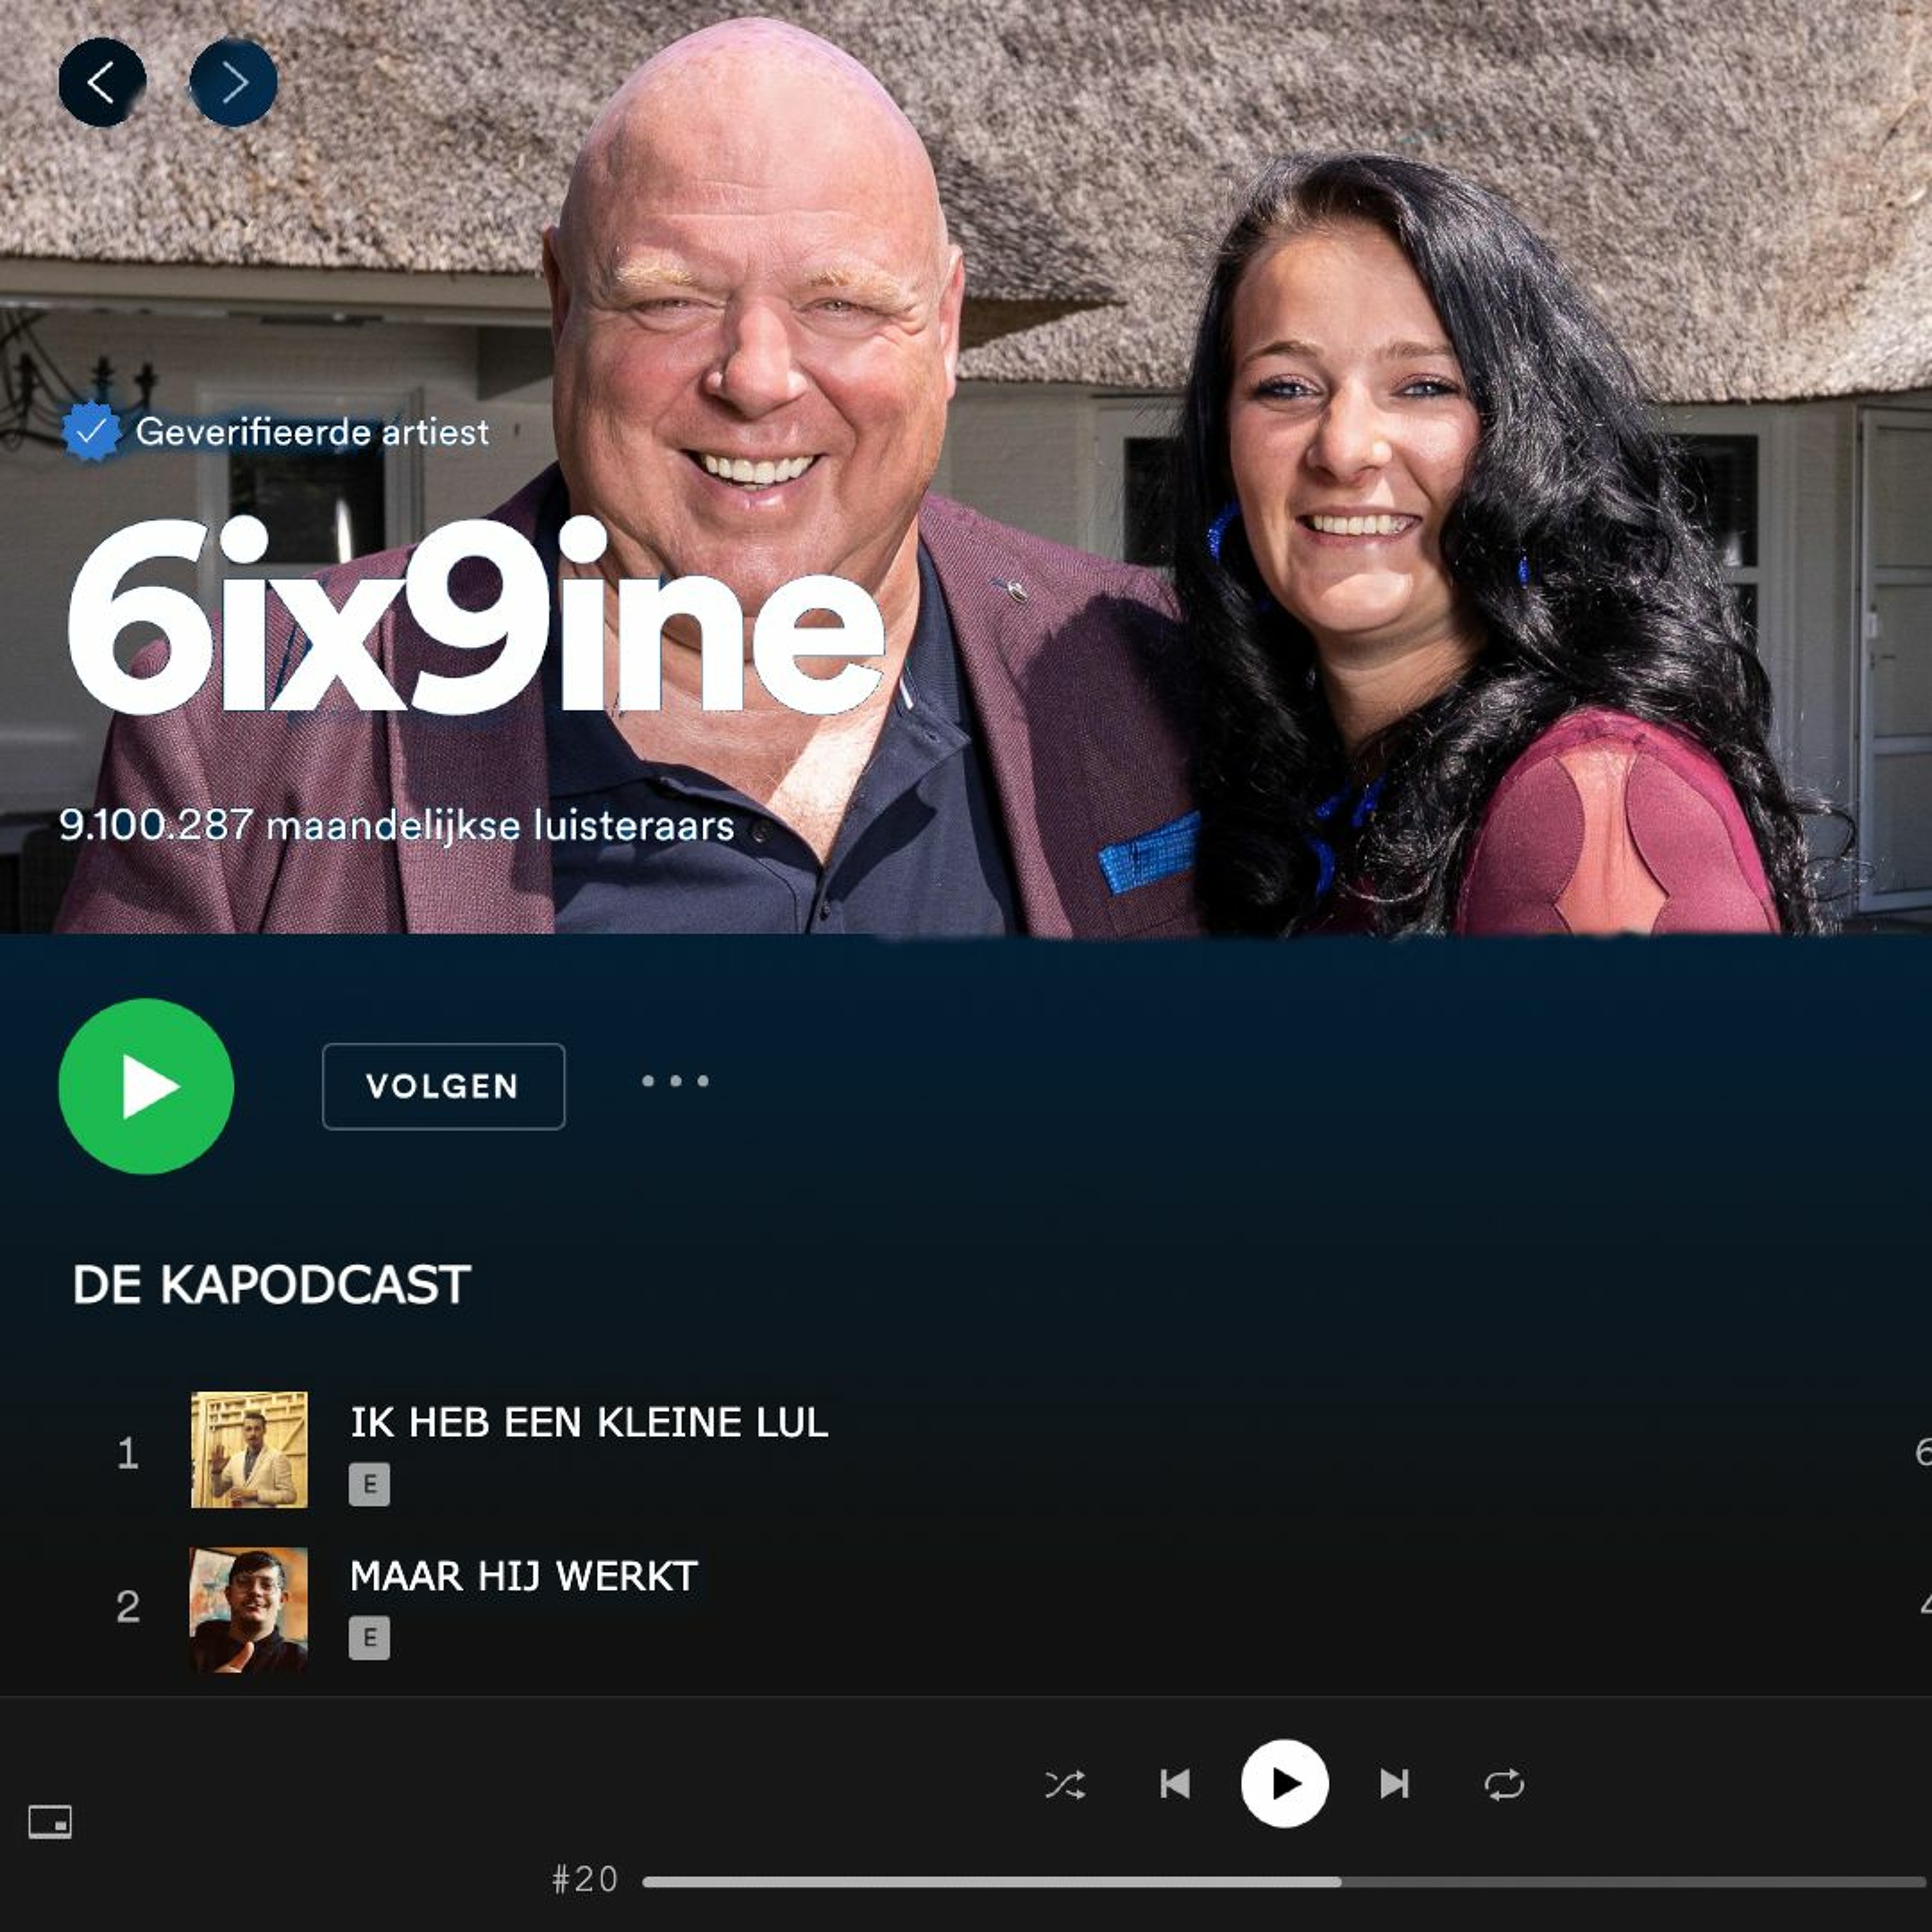Viewport: 1932px width, 1932px height.
Task: Click the blue verified artist checkmark badge
Action: (x=92, y=431)
